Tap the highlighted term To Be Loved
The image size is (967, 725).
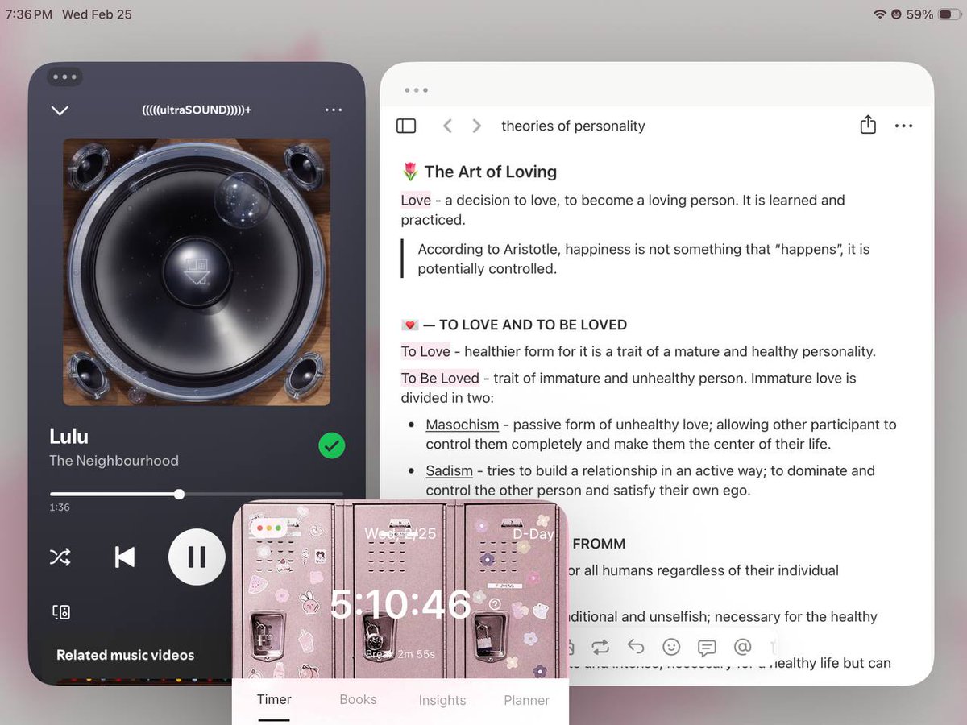tap(440, 378)
